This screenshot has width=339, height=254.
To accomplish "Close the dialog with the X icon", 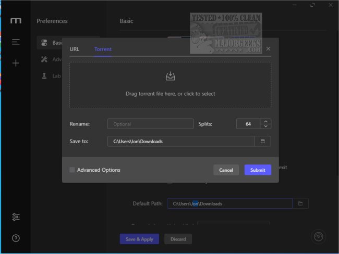I will point(268,49).
